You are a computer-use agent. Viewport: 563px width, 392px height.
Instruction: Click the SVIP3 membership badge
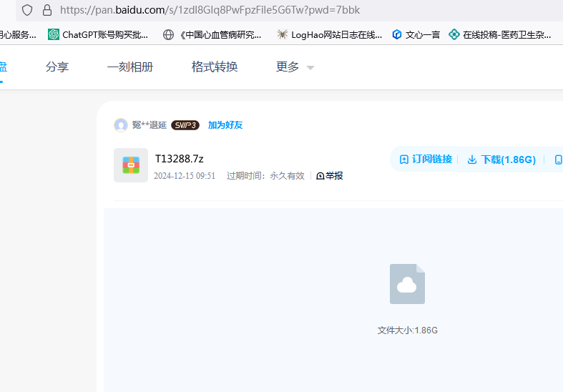click(x=185, y=125)
